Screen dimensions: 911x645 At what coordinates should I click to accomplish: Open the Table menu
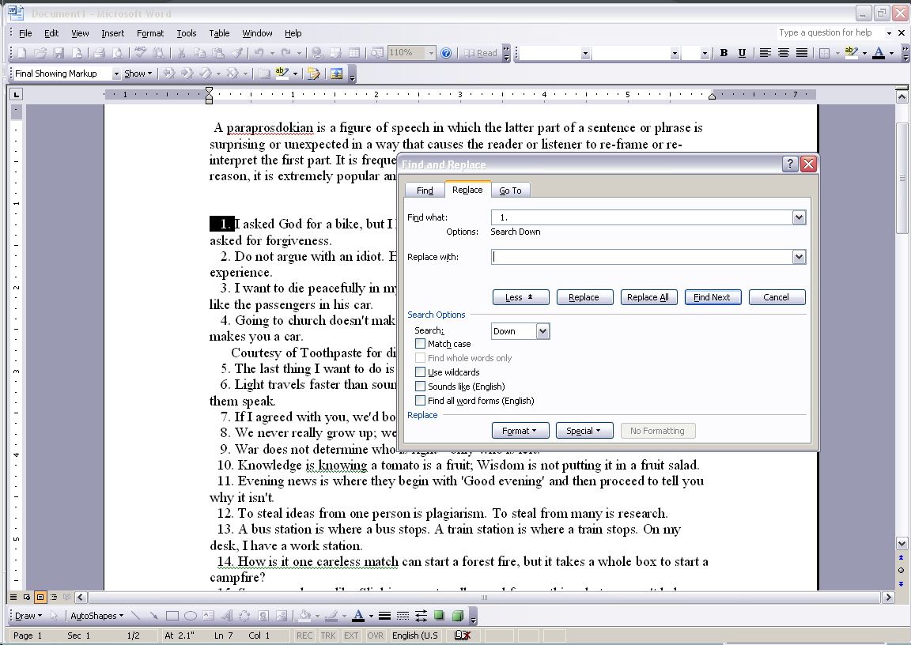point(219,33)
